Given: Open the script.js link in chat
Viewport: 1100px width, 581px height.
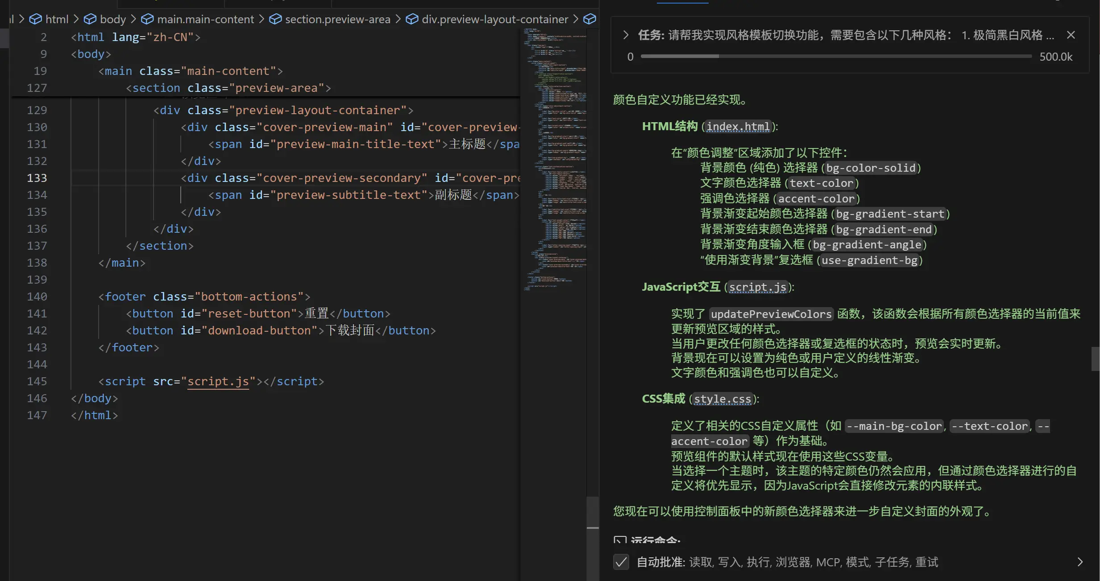Looking at the screenshot, I should point(757,287).
